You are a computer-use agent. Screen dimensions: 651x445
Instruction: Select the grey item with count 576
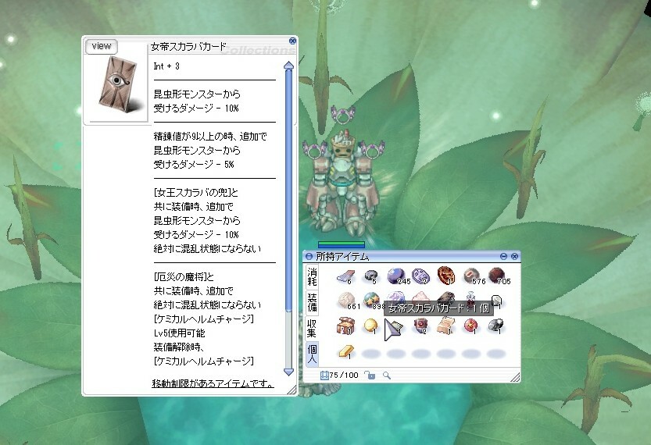(x=473, y=276)
